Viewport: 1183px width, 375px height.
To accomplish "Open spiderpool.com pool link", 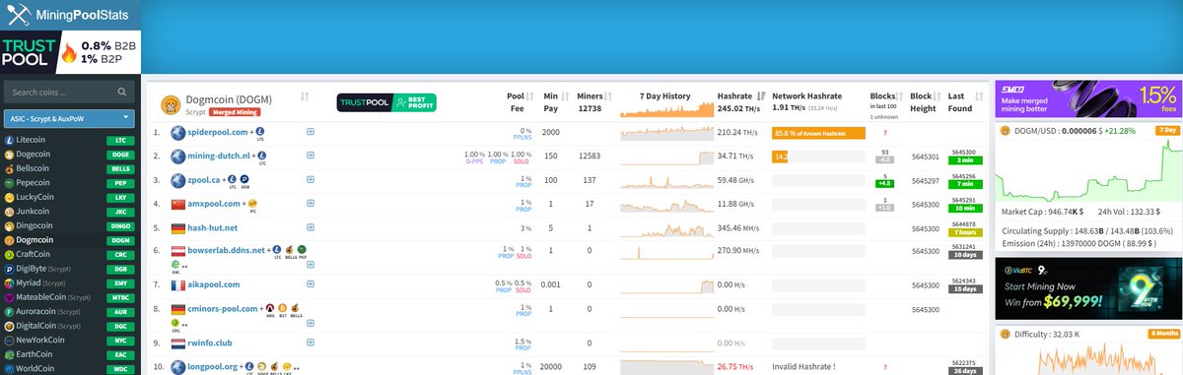I will click(217, 131).
